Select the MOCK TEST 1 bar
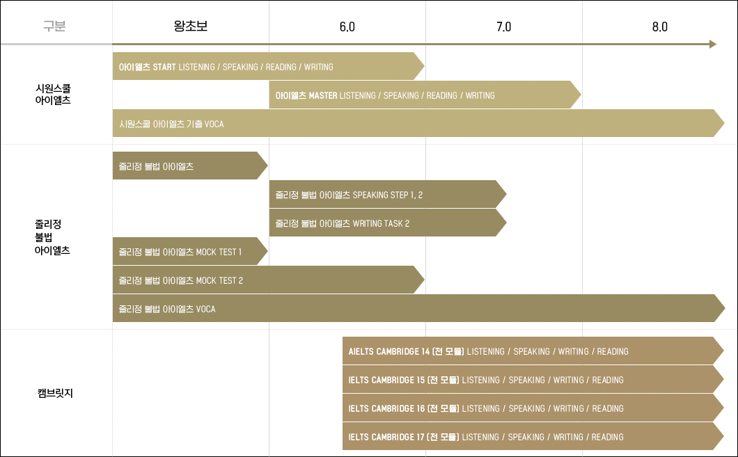 (x=190, y=252)
